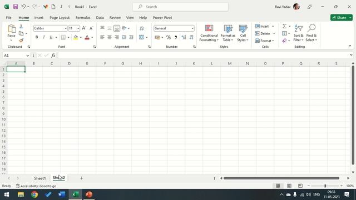Open the Sort & Filter menu
Screen dimensions: 356x200
[x=298, y=33]
